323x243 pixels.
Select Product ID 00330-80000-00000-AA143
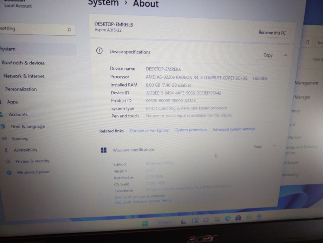click(170, 101)
